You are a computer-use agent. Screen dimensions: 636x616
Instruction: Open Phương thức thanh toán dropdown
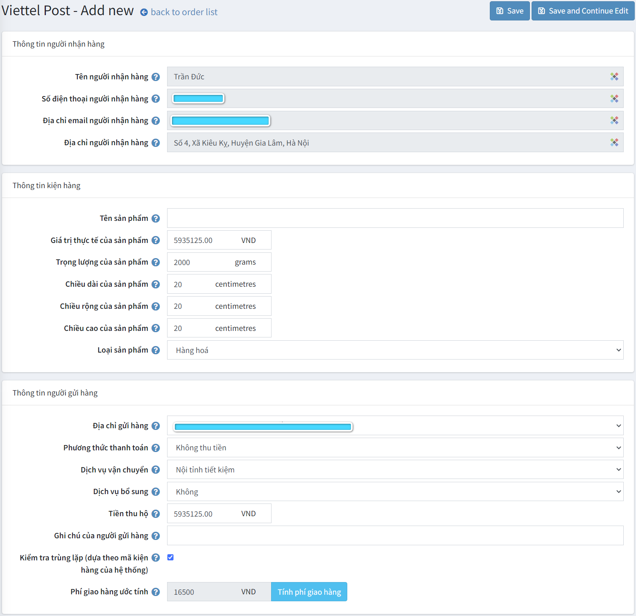click(x=395, y=448)
